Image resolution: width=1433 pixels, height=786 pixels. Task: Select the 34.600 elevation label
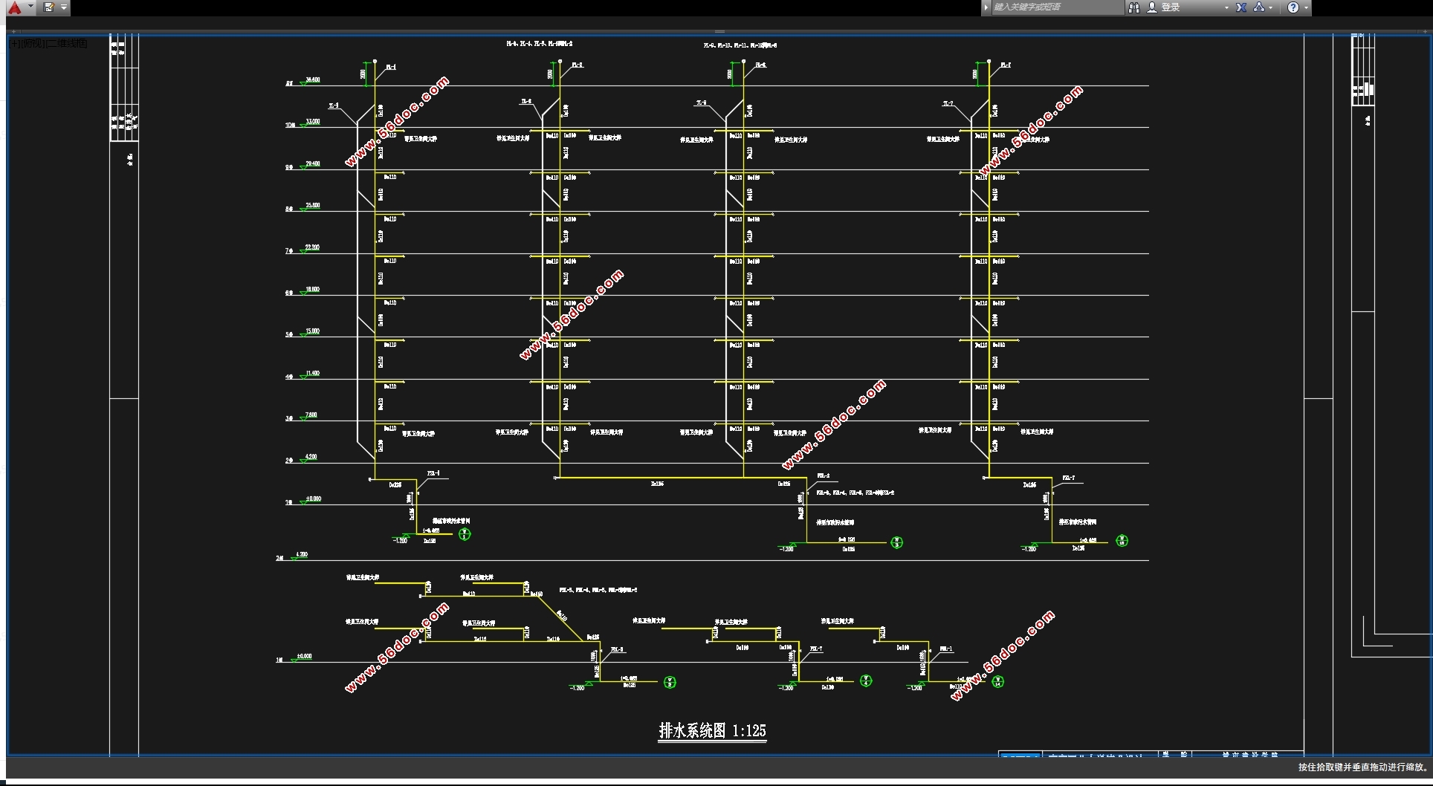313,79
